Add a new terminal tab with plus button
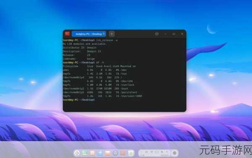Viewport: 252px width, 158px height. (112, 34)
